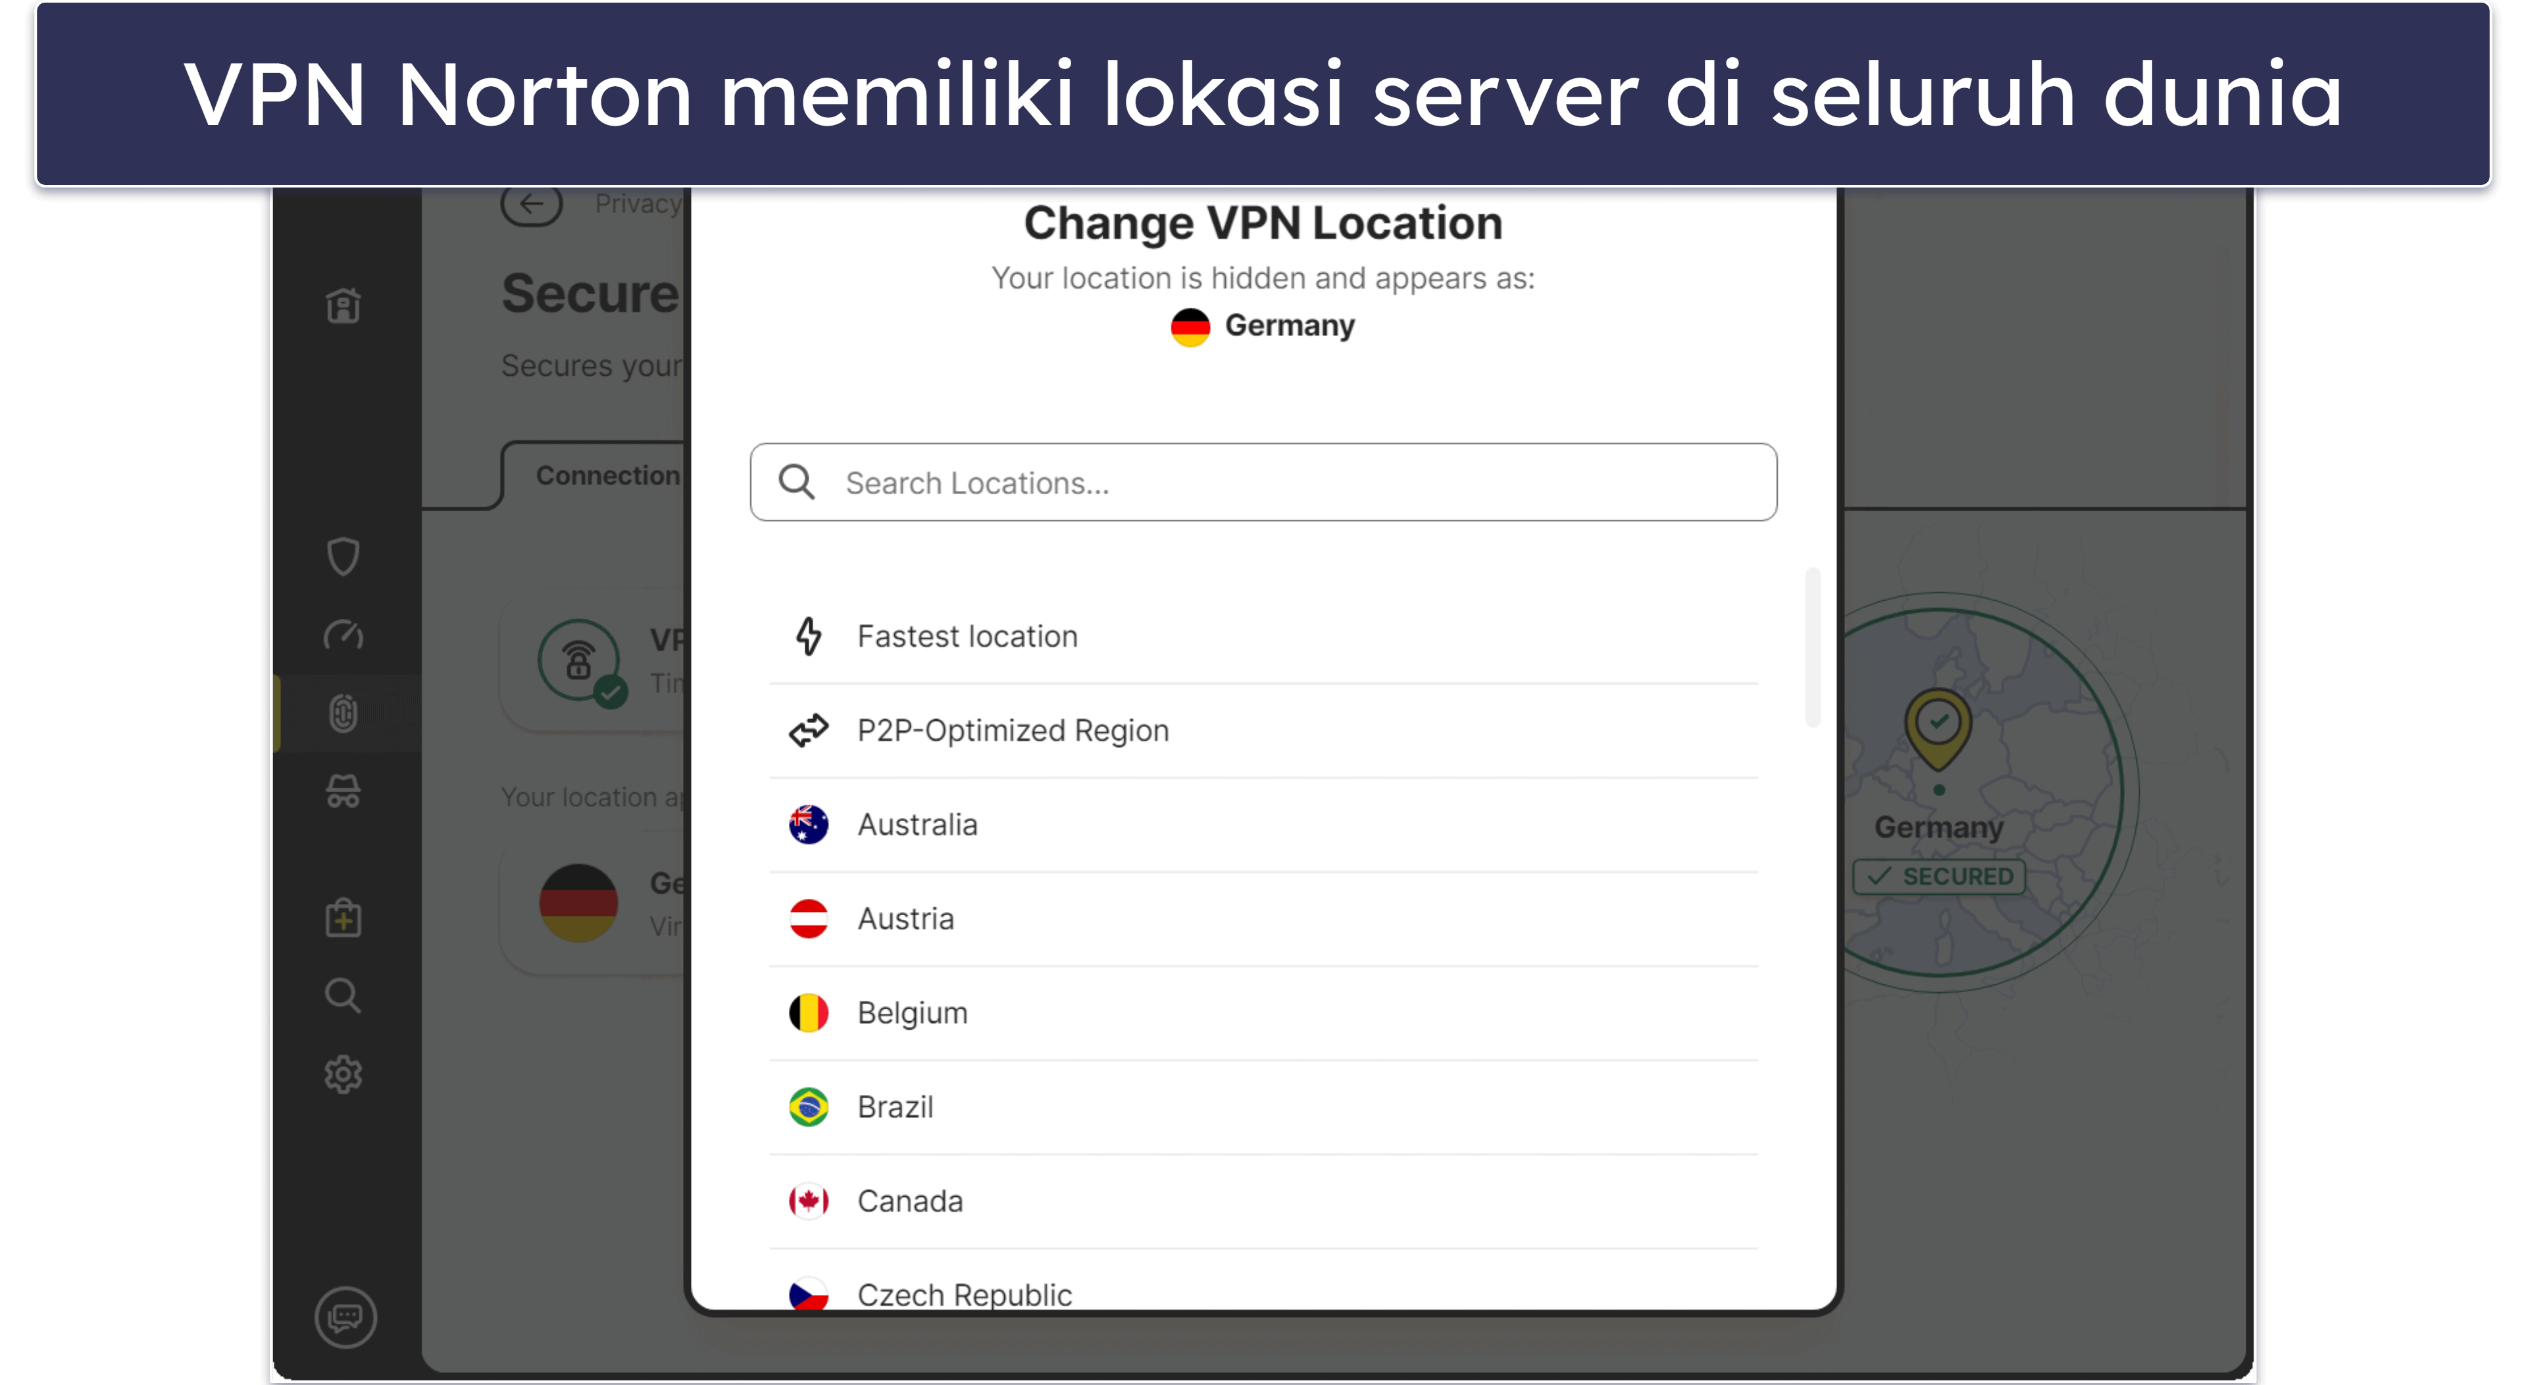Click the magnifier icon in search box
The width and height of the screenshot is (2526, 1385).
[796, 482]
